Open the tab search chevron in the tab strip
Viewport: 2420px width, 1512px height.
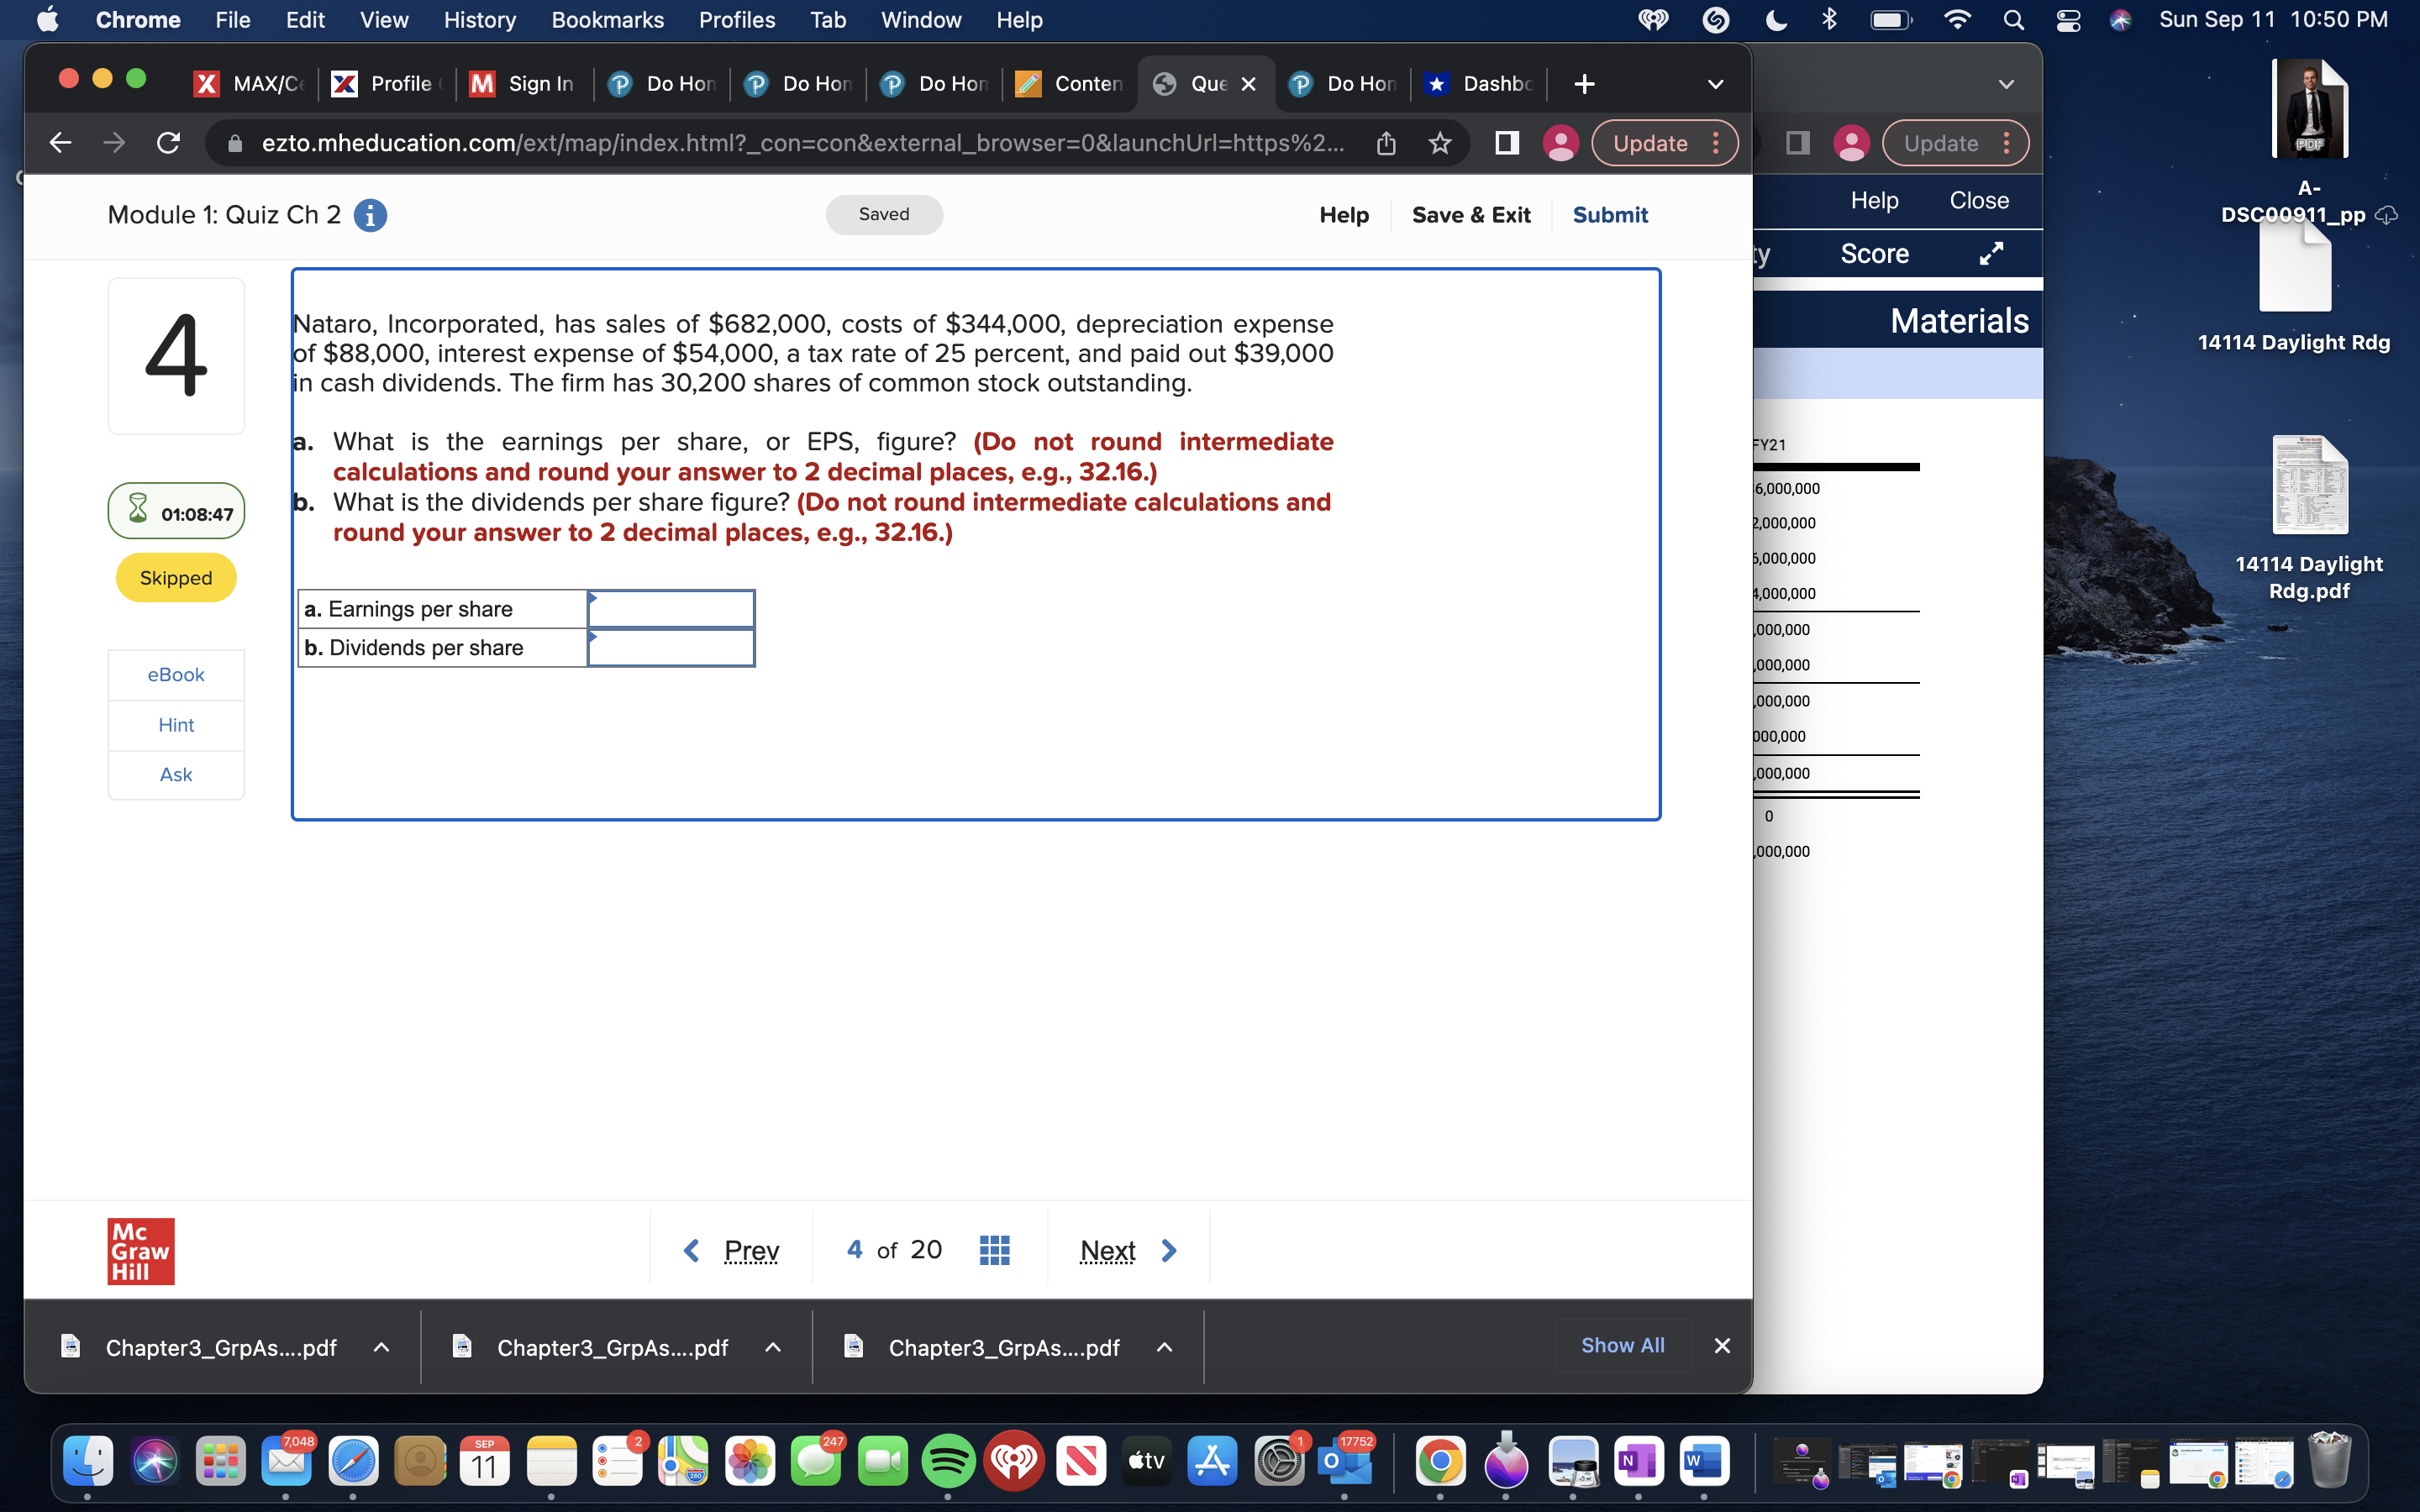click(1713, 84)
